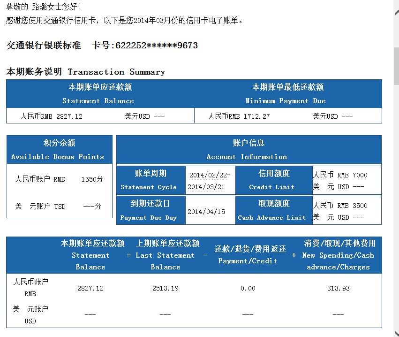Click 美 元账户 USD bonus points row
399x337 pixels.
(x=59, y=206)
